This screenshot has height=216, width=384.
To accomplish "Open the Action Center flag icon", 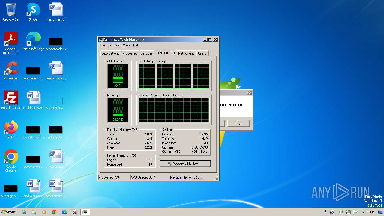I will 355,212.
